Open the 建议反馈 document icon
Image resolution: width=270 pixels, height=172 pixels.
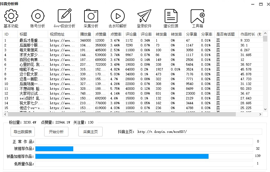171,16
